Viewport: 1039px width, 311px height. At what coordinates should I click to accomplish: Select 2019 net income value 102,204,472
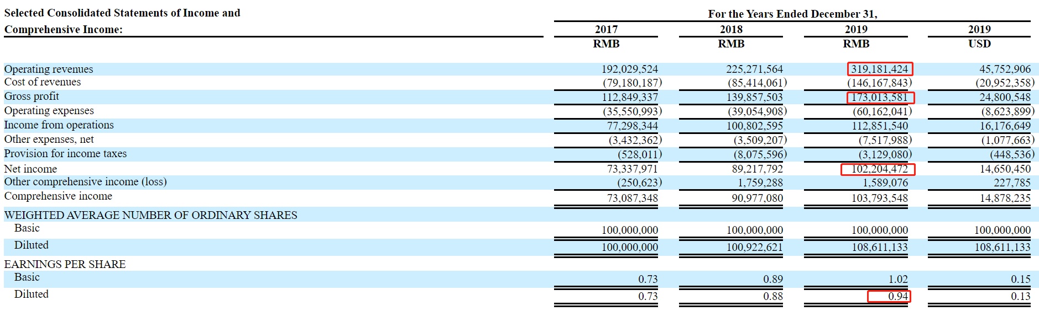coord(880,169)
